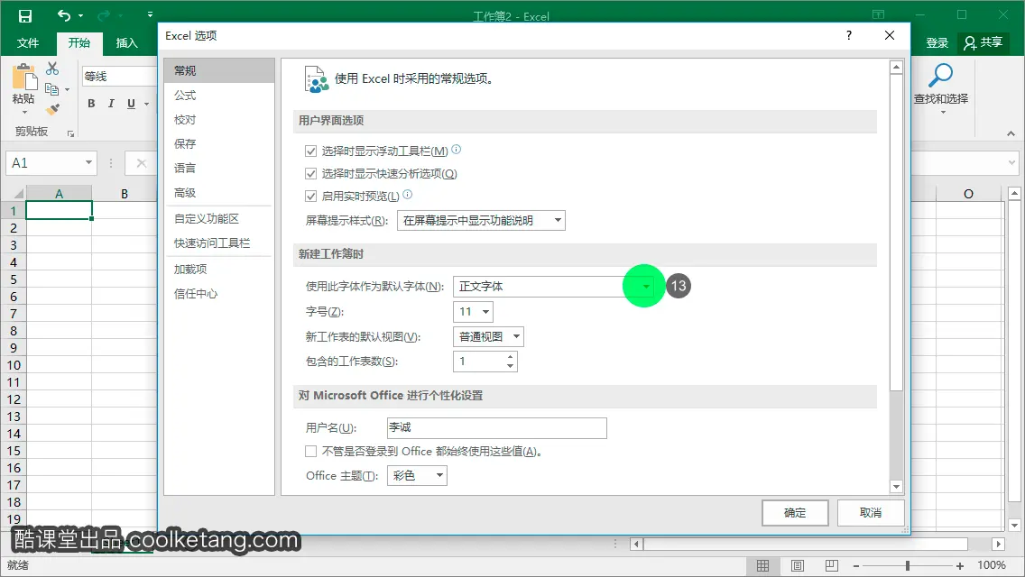Switch to Normal view in status bar
The height and width of the screenshot is (577, 1025).
762,566
